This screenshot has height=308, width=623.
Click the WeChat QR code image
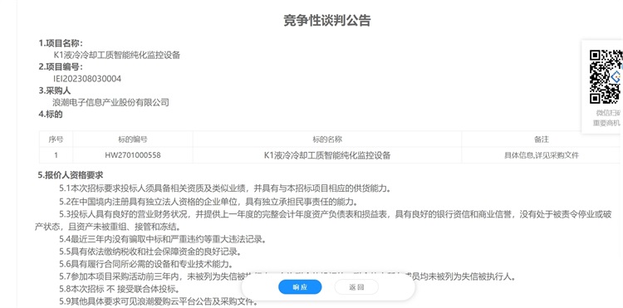(x=606, y=76)
